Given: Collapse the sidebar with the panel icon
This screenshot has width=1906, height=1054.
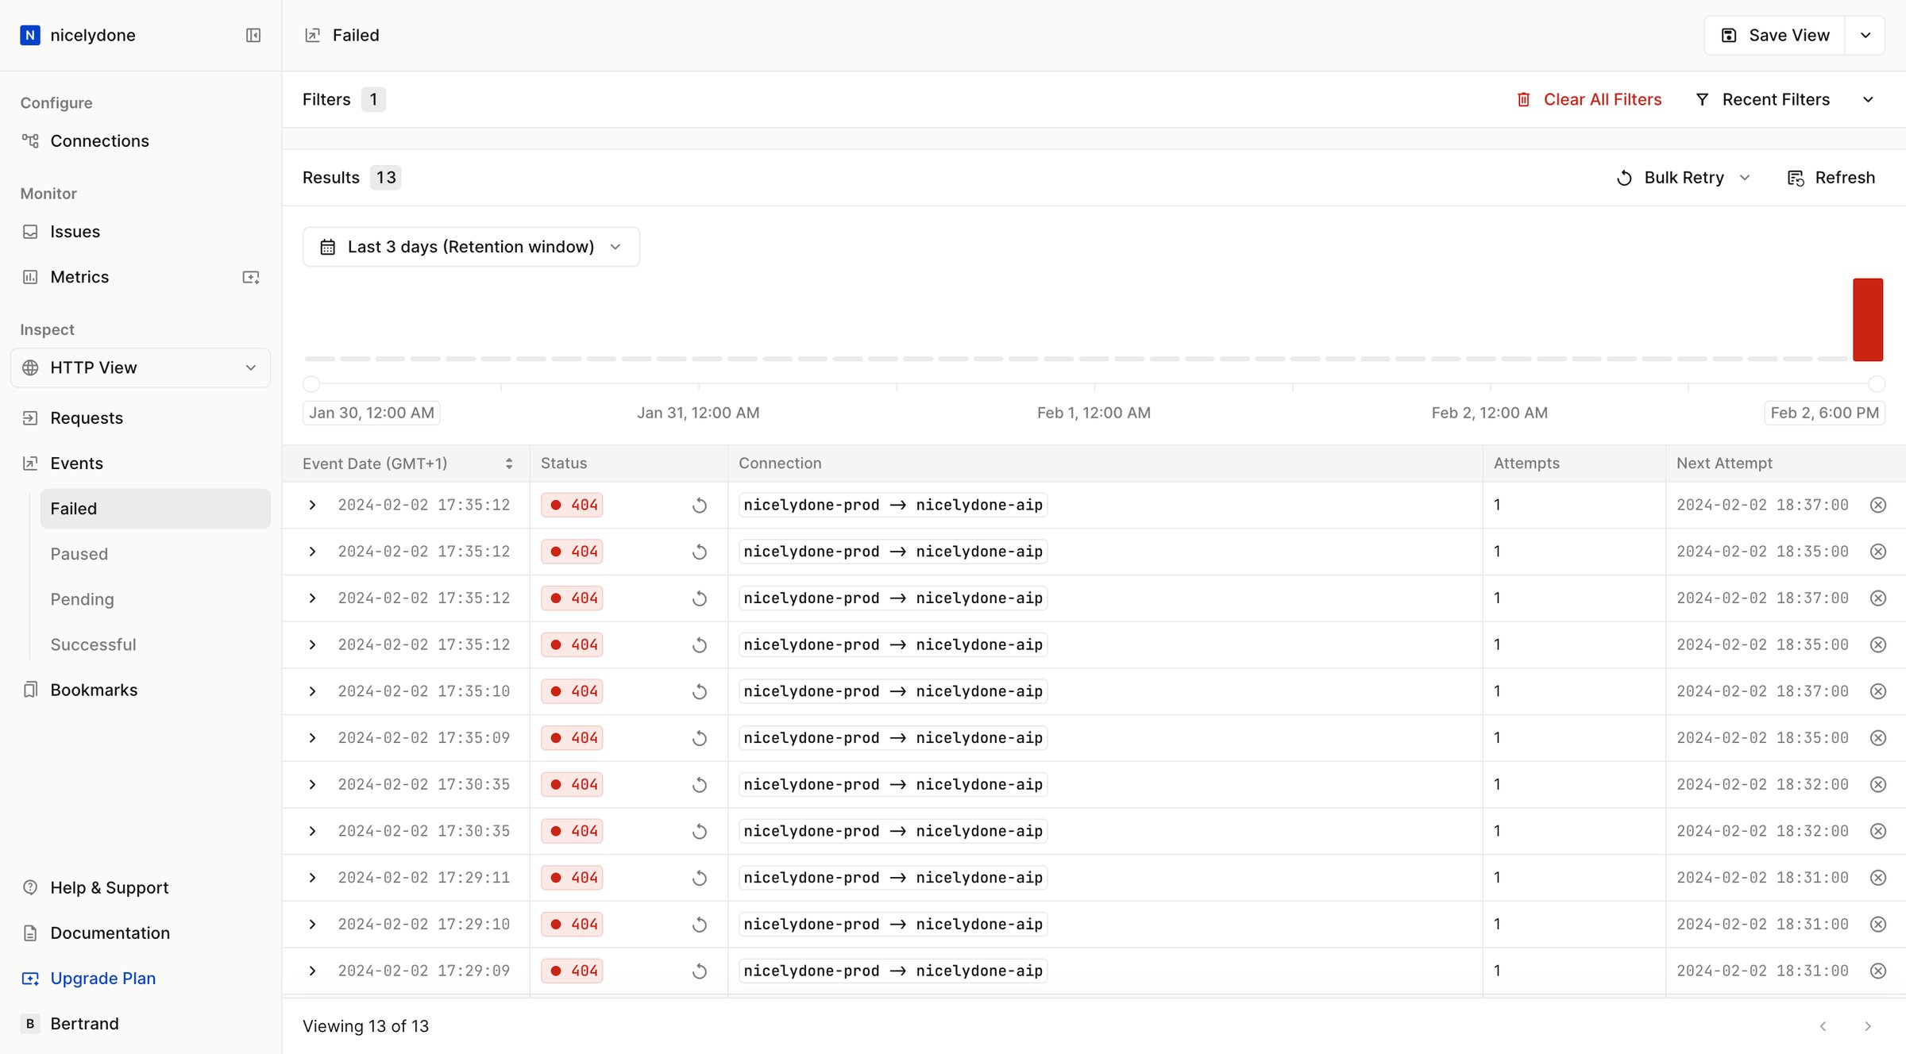Looking at the screenshot, I should 253,35.
